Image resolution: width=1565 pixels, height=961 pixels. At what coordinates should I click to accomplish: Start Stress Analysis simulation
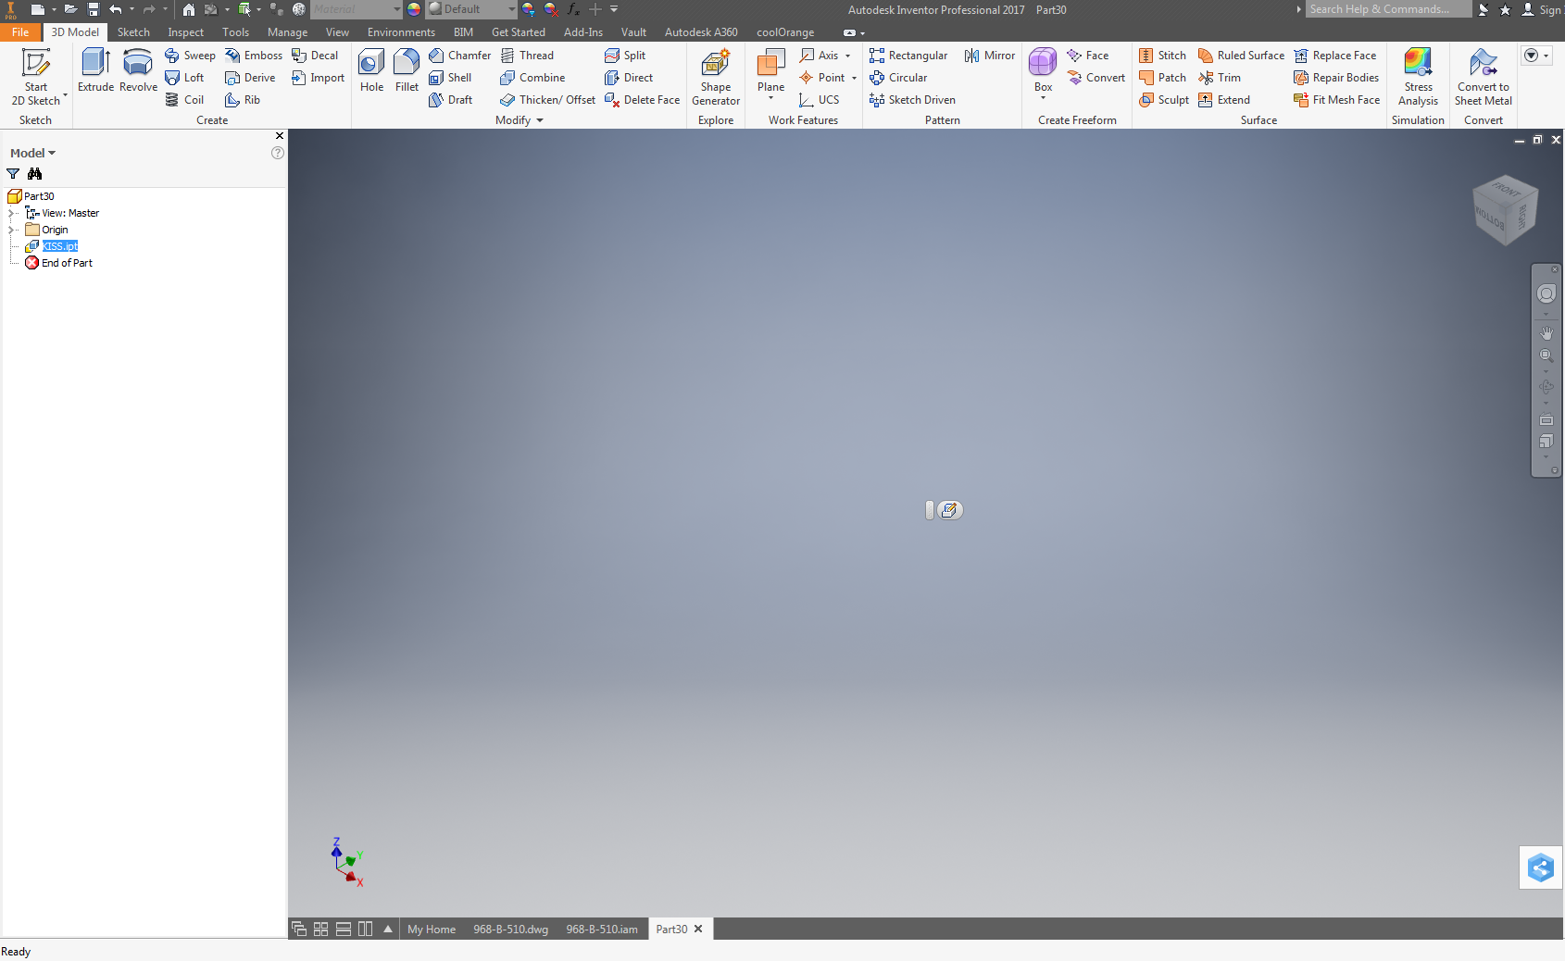coord(1418,77)
